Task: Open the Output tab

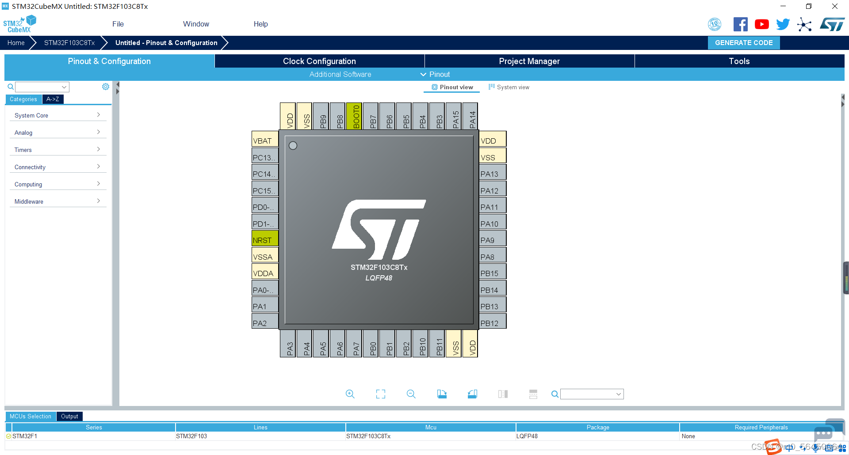Action: (69, 416)
